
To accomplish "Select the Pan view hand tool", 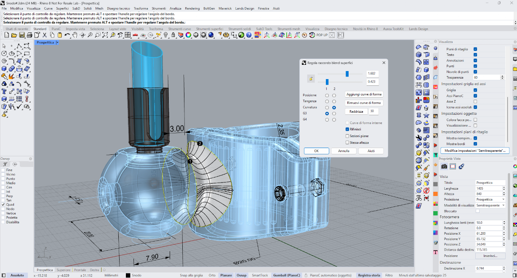I will coord(75,35).
